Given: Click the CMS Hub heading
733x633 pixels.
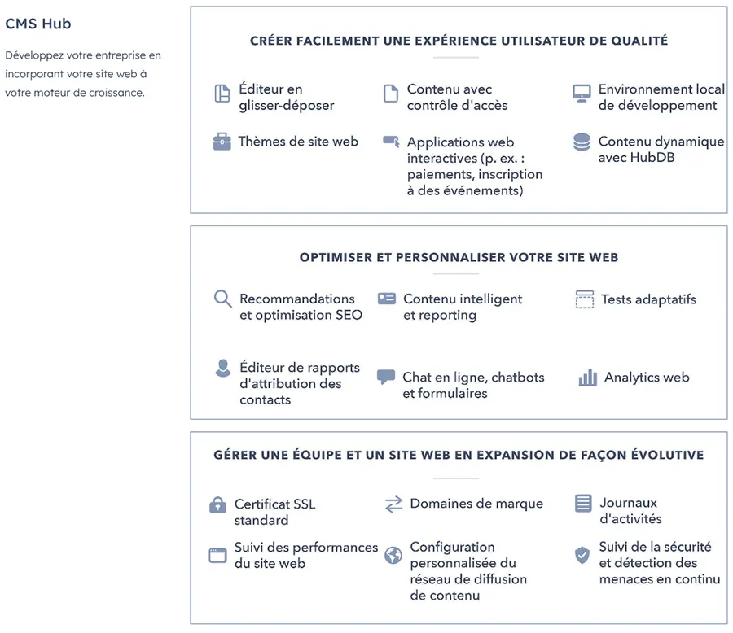Looking at the screenshot, I should 38,24.
